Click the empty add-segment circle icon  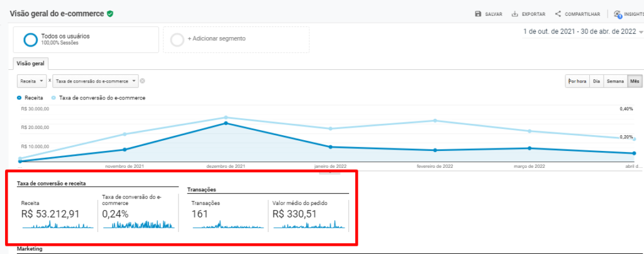click(177, 40)
